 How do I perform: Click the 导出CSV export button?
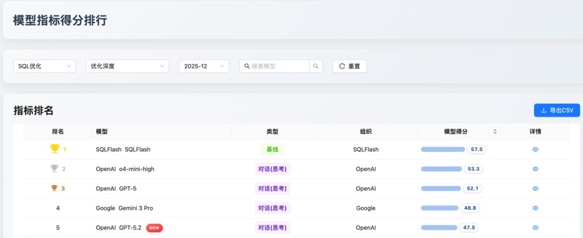coord(557,110)
